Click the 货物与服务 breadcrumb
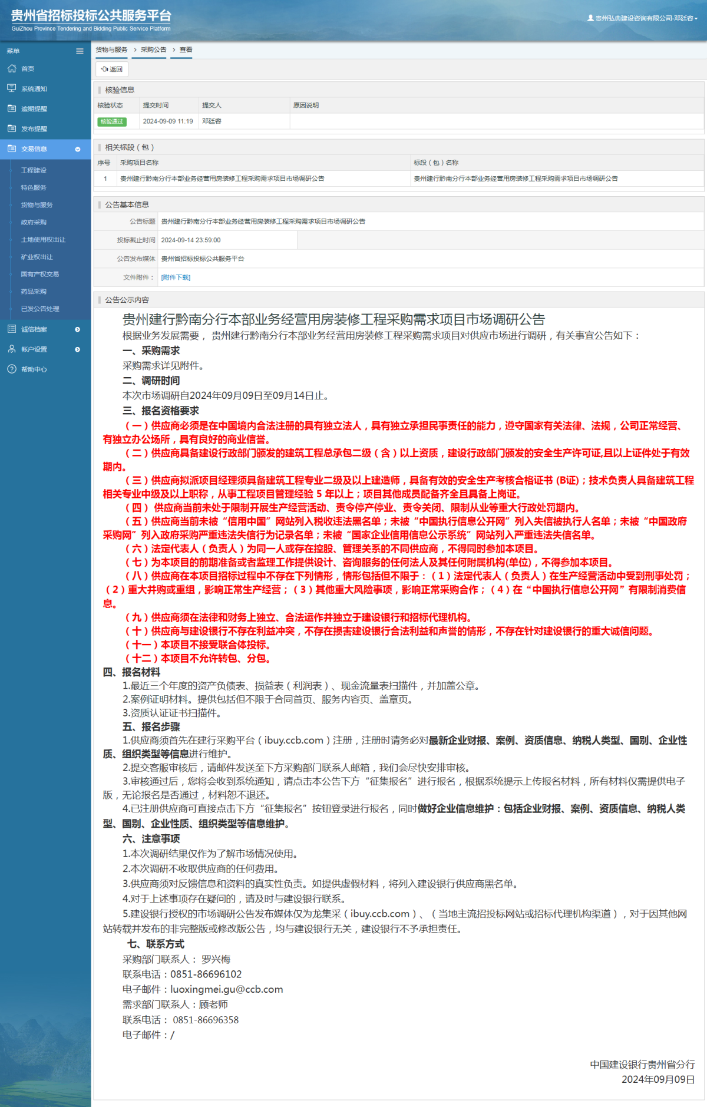 (111, 50)
